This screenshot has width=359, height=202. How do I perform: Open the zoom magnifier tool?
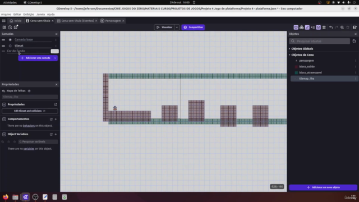click(x=342, y=27)
